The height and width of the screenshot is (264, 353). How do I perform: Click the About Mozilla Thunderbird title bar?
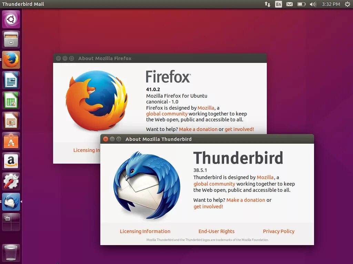[207, 139]
